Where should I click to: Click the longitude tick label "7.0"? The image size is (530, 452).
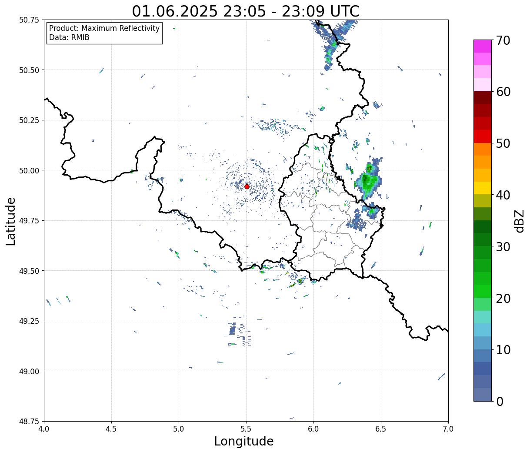click(448, 429)
